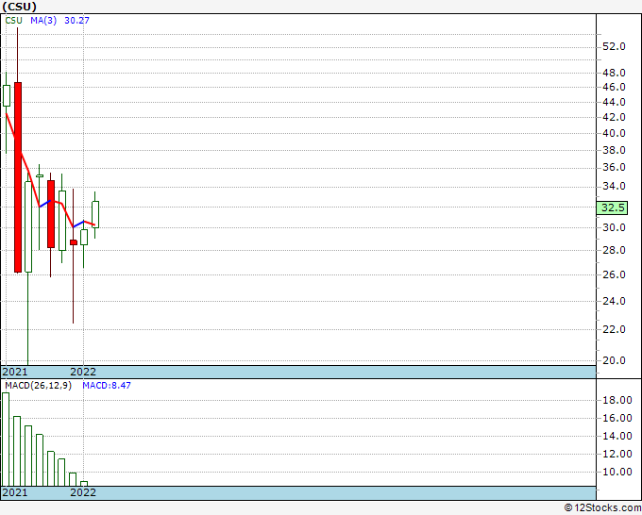
Task: Click the 24.0 price axis label
Action: pyautogui.click(x=615, y=301)
